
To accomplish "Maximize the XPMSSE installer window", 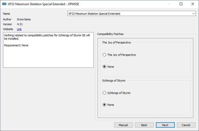I will 181,4.
